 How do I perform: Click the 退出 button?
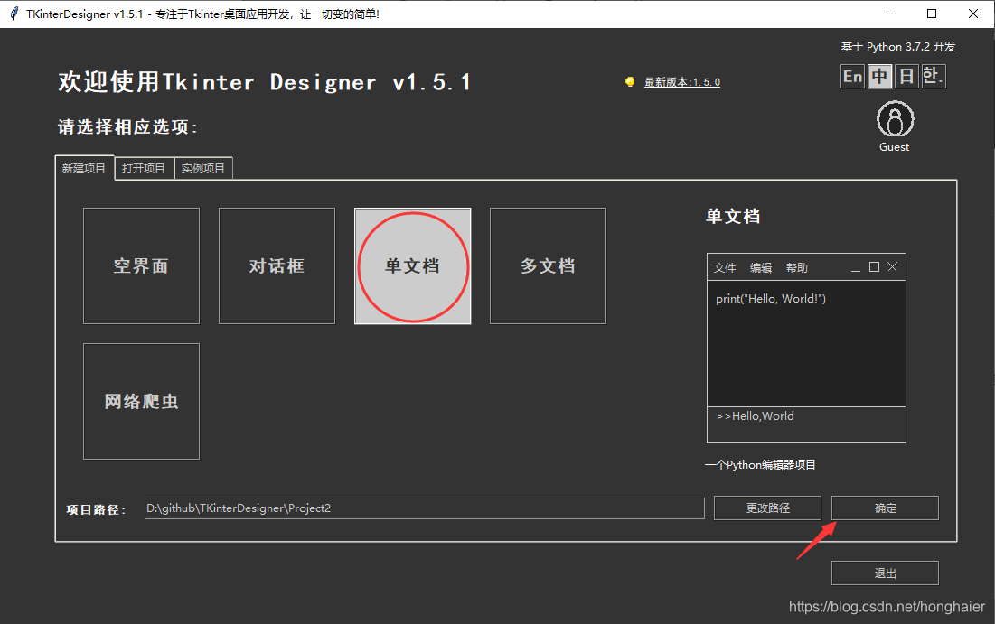pyautogui.click(x=886, y=573)
